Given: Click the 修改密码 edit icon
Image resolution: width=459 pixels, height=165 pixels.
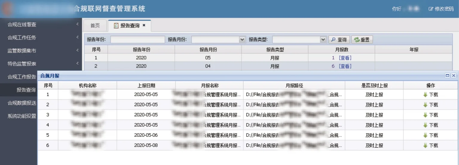Looking at the screenshot, I should pyautogui.click(x=431, y=9).
